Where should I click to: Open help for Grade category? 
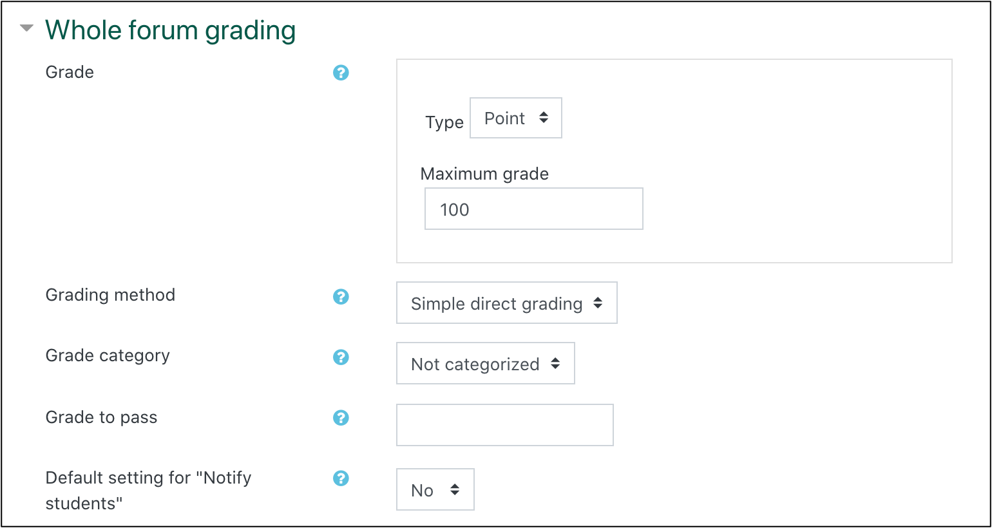click(x=341, y=357)
